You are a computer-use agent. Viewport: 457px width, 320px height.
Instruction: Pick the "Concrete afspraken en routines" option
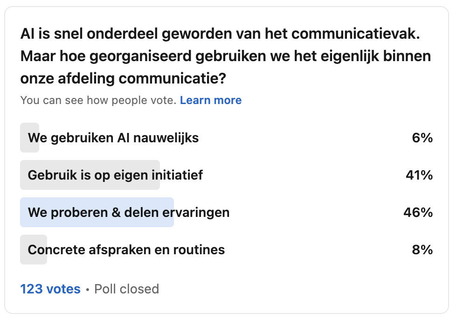tap(126, 250)
